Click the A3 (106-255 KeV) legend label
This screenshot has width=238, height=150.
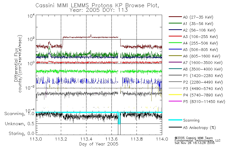click(200, 37)
